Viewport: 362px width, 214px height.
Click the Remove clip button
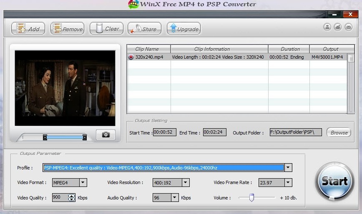tap(67, 29)
